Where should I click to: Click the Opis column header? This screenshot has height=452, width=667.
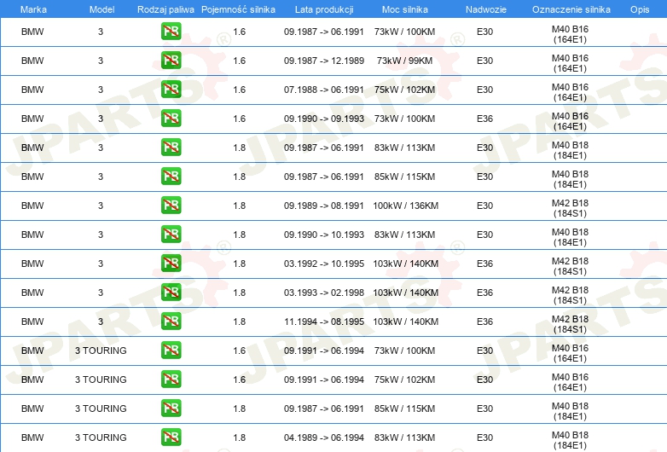pyautogui.click(x=640, y=9)
